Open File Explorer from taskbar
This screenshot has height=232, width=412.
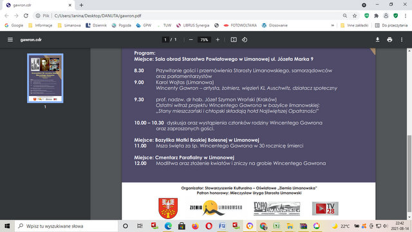290,226
